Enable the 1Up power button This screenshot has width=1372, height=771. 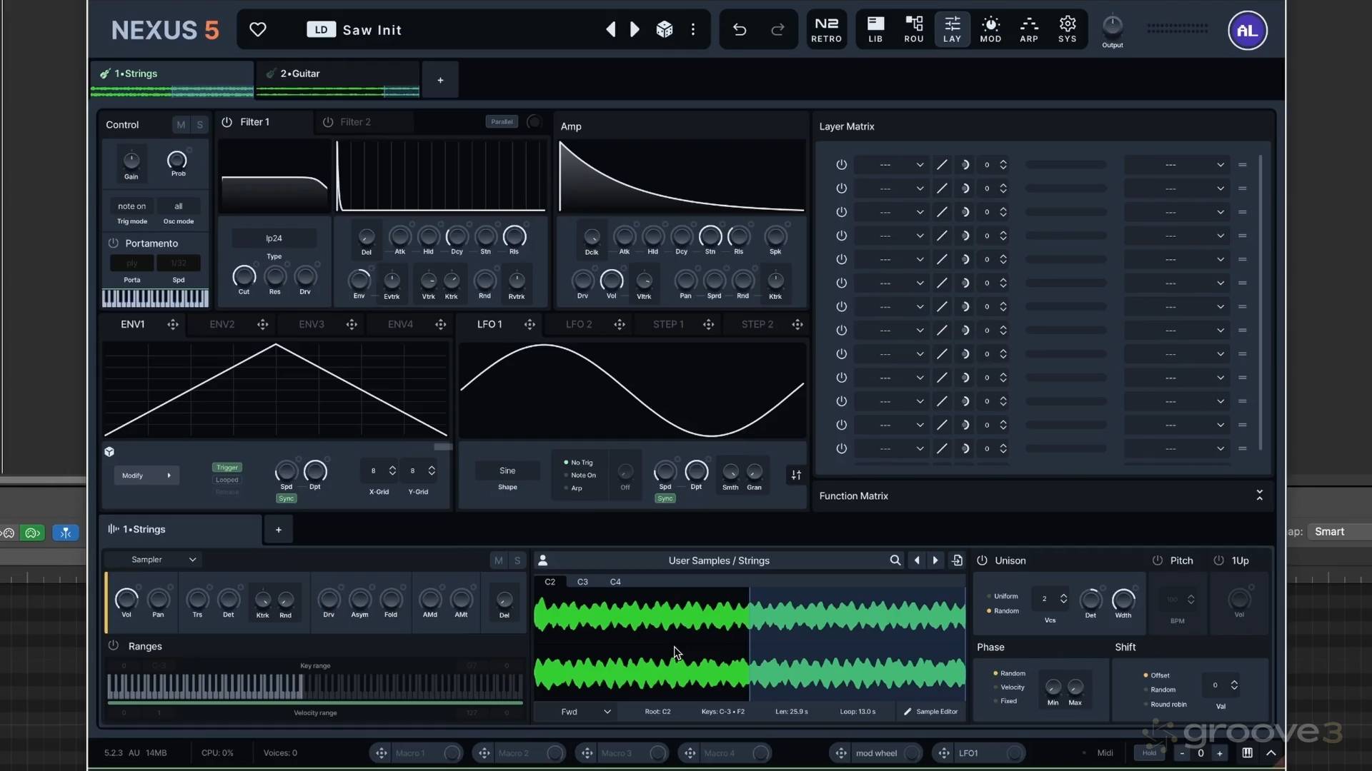[x=1218, y=560]
